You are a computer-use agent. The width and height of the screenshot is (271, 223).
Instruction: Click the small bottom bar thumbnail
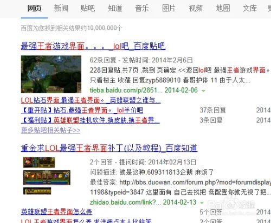click(x=37, y=191)
